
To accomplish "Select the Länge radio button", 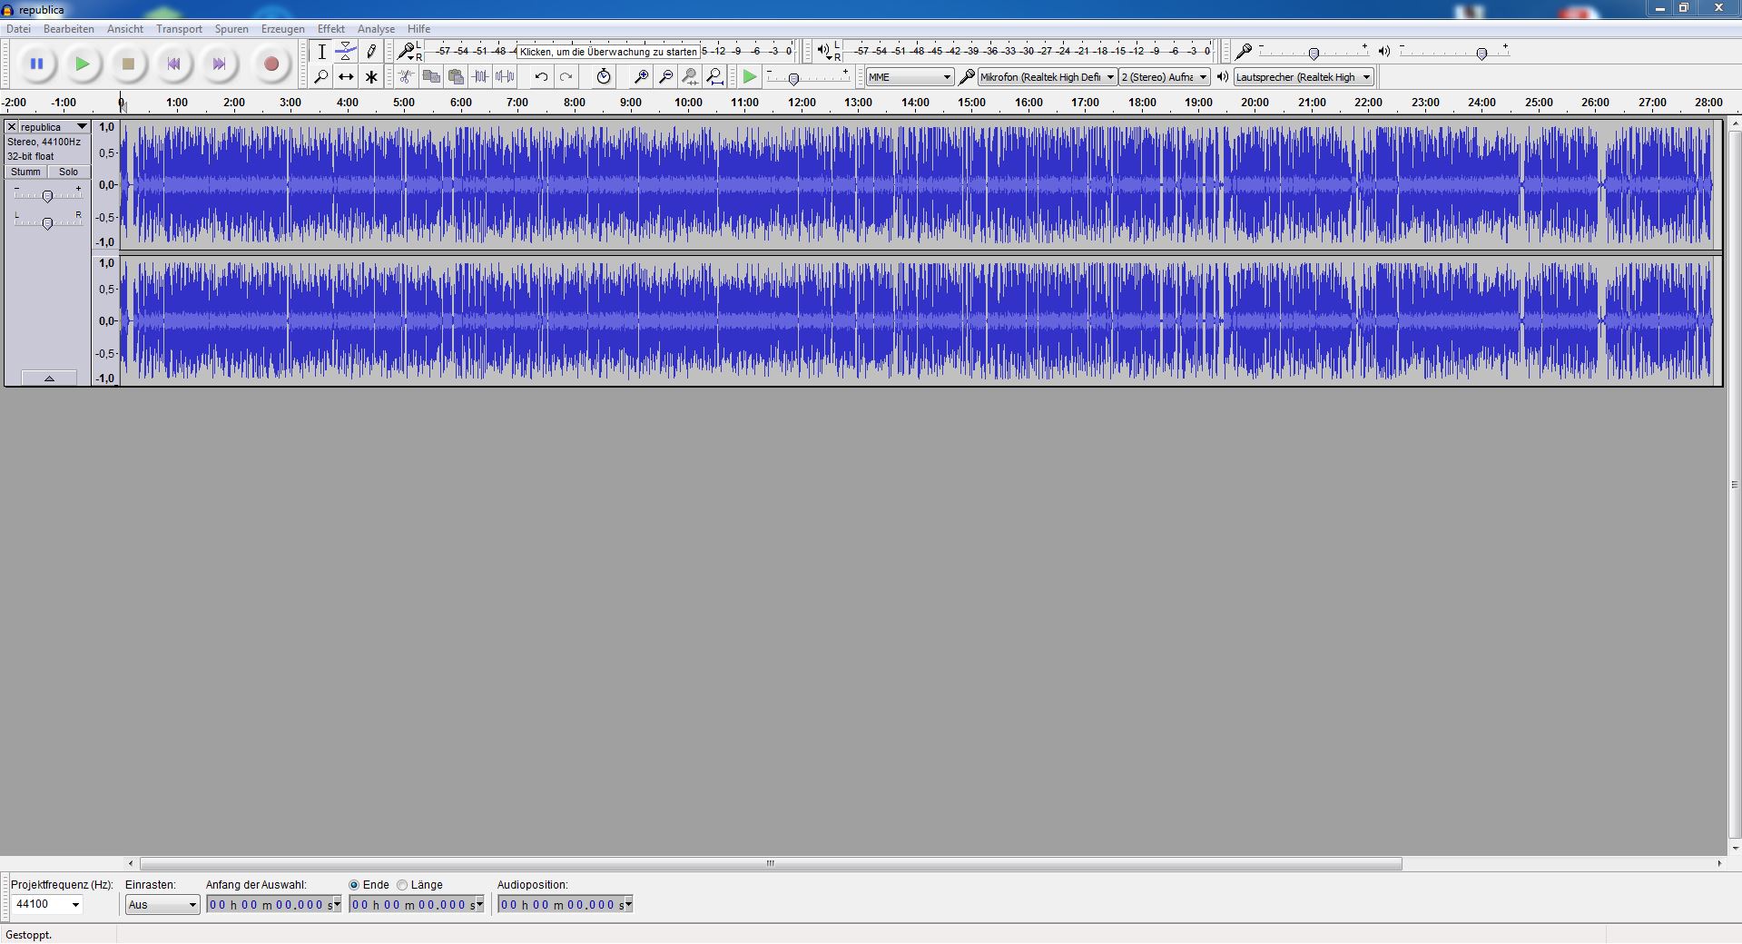I will [x=402, y=885].
